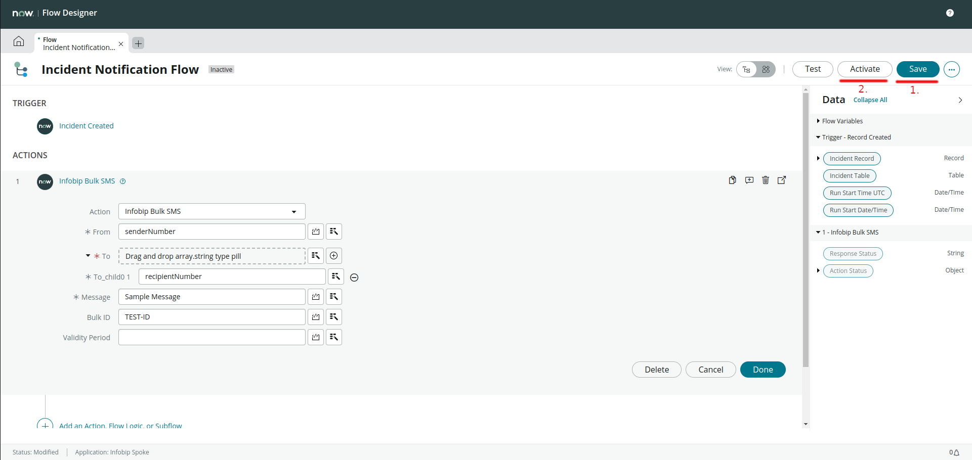The height and width of the screenshot is (460, 972).
Task: Open data pill picker for Message field
Action: 334,297
